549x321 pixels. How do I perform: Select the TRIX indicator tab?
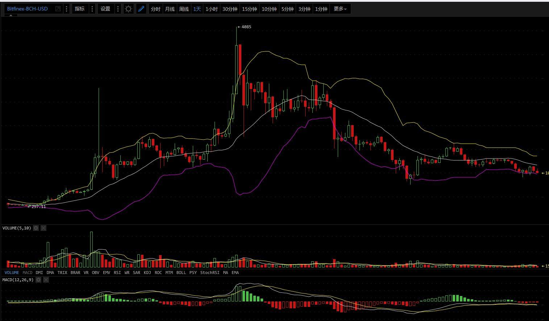tap(62, 273)
